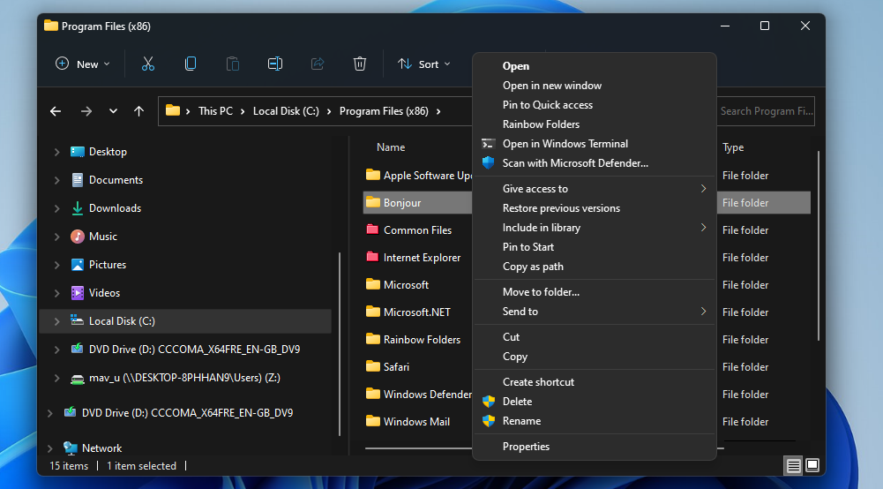Select the Common Files folder
Image resolution: width=883 pixels, height=489 pixels.
tap(417, 230)
